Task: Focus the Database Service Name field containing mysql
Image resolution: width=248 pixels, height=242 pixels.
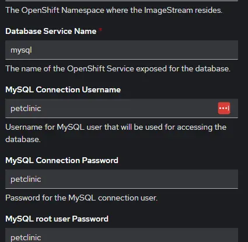Action: click(121, 50)
